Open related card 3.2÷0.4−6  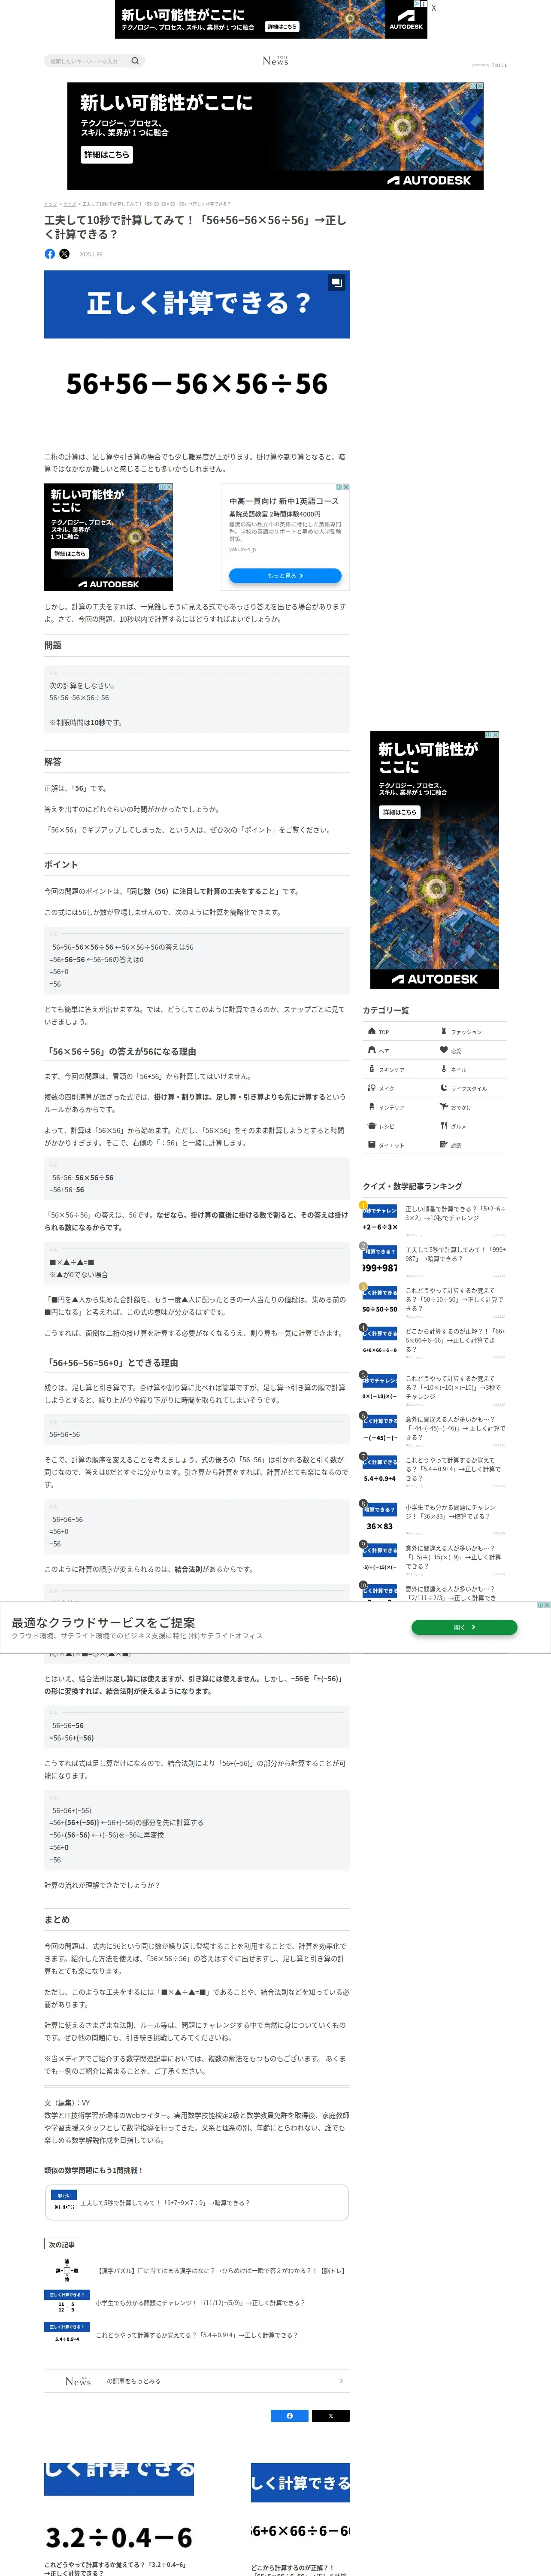tap(119, 2519)
